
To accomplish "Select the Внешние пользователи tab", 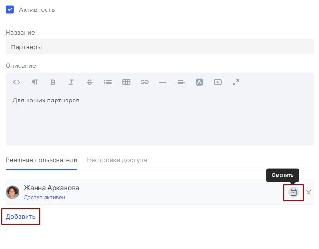I will (x=41, y=160).
